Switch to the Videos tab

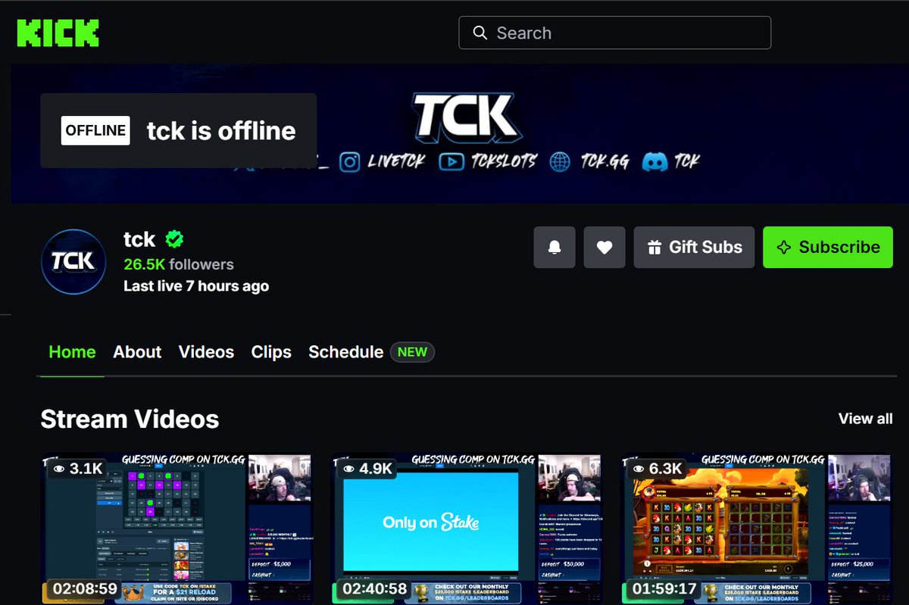coord(206,352)
